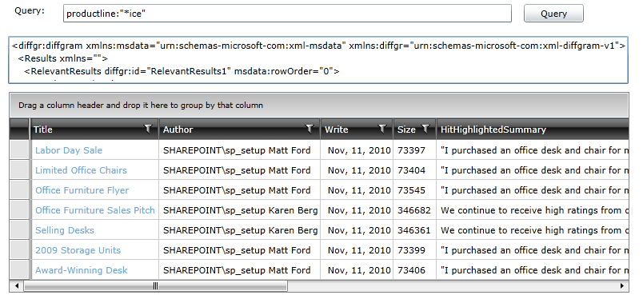Click Size value 73406
The width and height of the screenshot is (643, 307).
[x=411, y=270]
